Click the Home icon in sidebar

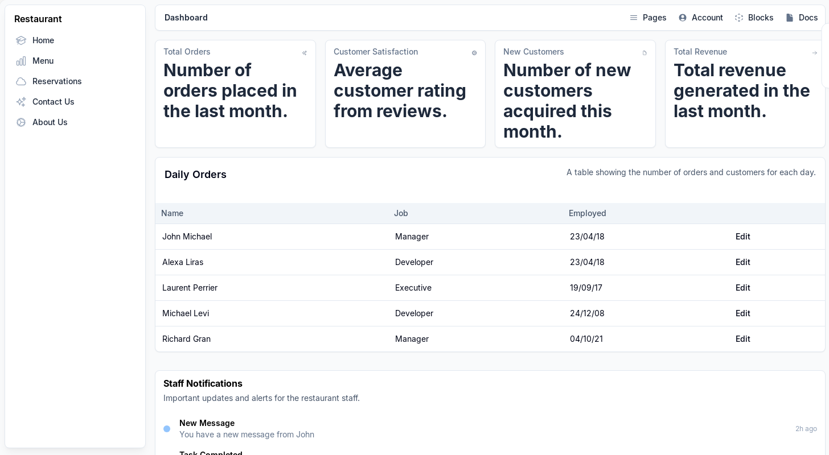coord(21,40)
